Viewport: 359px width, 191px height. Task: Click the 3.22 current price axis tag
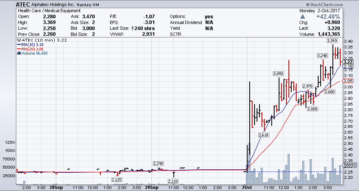348,61
